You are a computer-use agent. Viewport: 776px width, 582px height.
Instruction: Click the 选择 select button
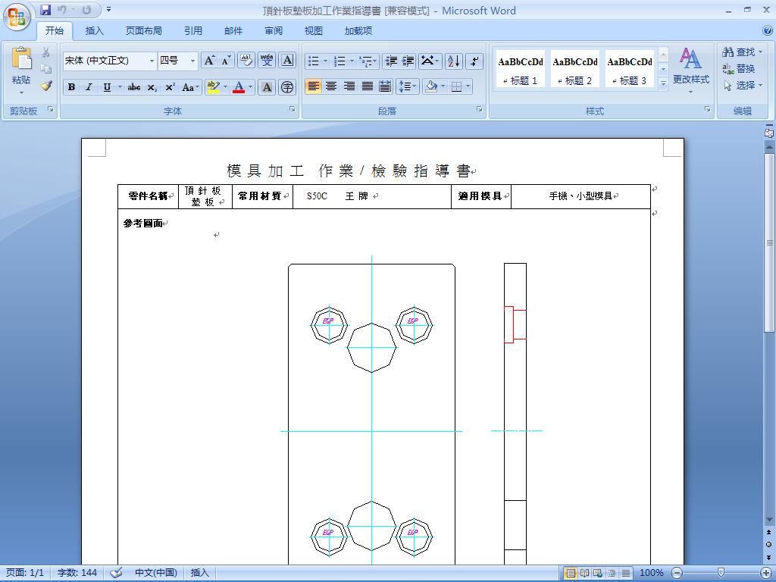(x=743, y=85)
